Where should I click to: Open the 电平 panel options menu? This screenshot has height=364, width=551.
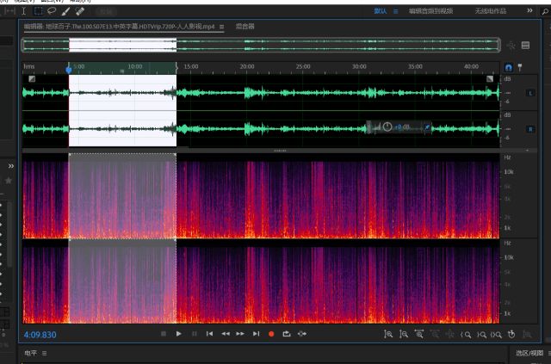(x=44, y=353)
